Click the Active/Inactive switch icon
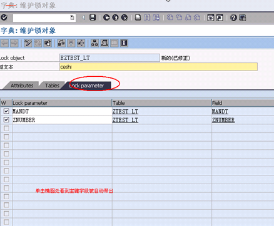This screenshot has height=226, width=274. [38, 43]
